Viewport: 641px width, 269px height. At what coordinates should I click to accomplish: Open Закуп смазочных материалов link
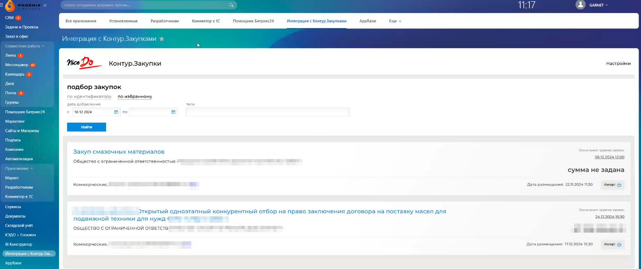pyautogui.click(x=119, y=152)
